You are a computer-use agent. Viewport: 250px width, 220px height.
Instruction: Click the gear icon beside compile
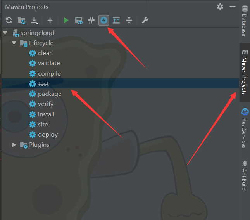33,74
